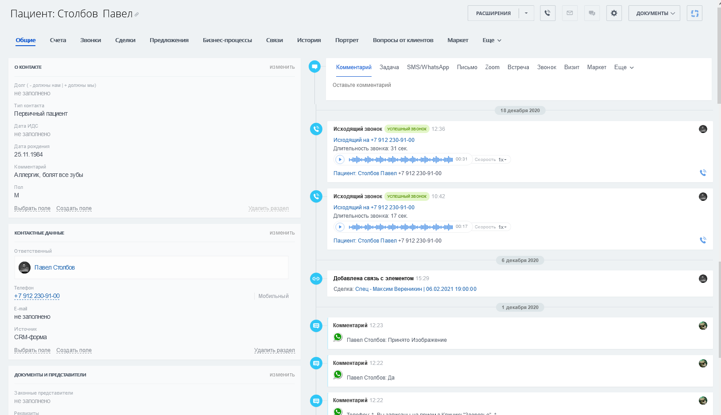Open the Документы dropdown button
The height and width of the screenshot is (415, 721).
(x=654, y=13)
